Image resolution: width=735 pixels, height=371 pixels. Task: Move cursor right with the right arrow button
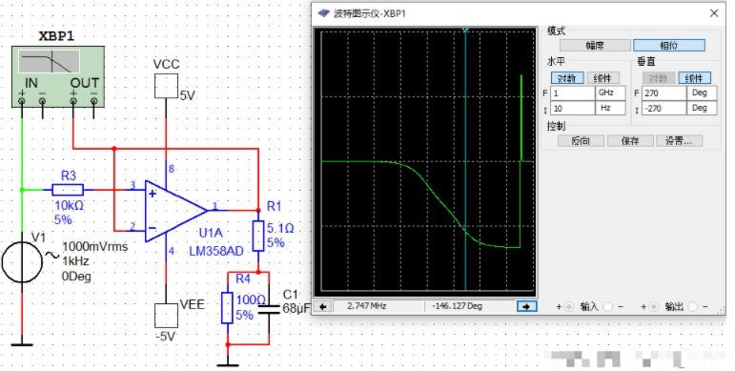(526, 306)
